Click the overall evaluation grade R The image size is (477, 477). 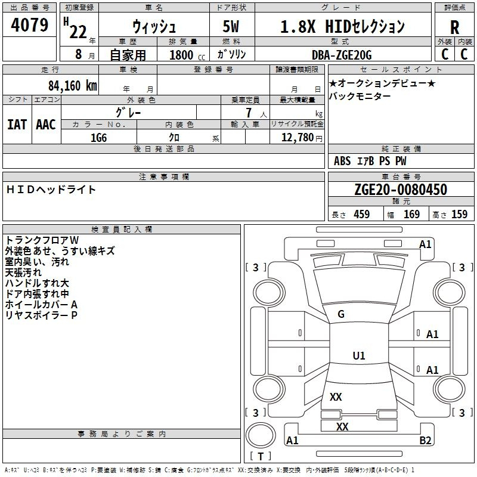[x=454, y=27]
